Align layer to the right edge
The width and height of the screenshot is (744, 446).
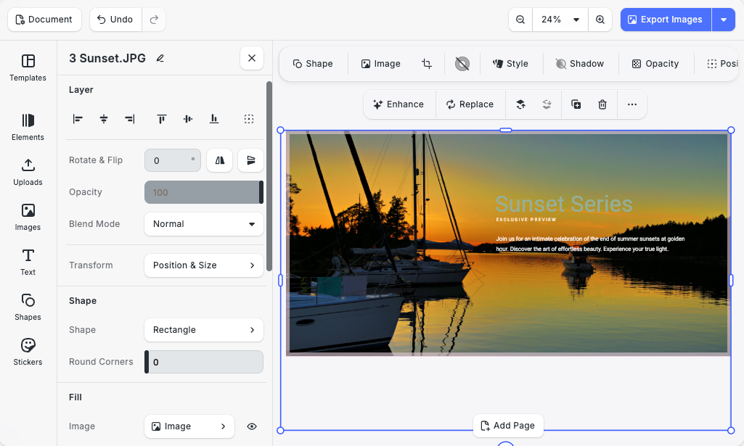click(x=129, y=119)
